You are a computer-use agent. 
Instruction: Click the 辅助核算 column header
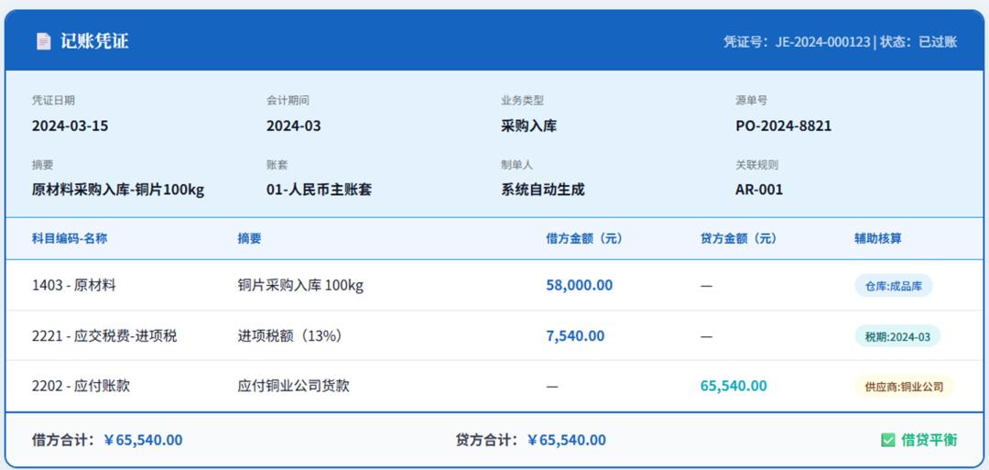(x=878, y=238)
